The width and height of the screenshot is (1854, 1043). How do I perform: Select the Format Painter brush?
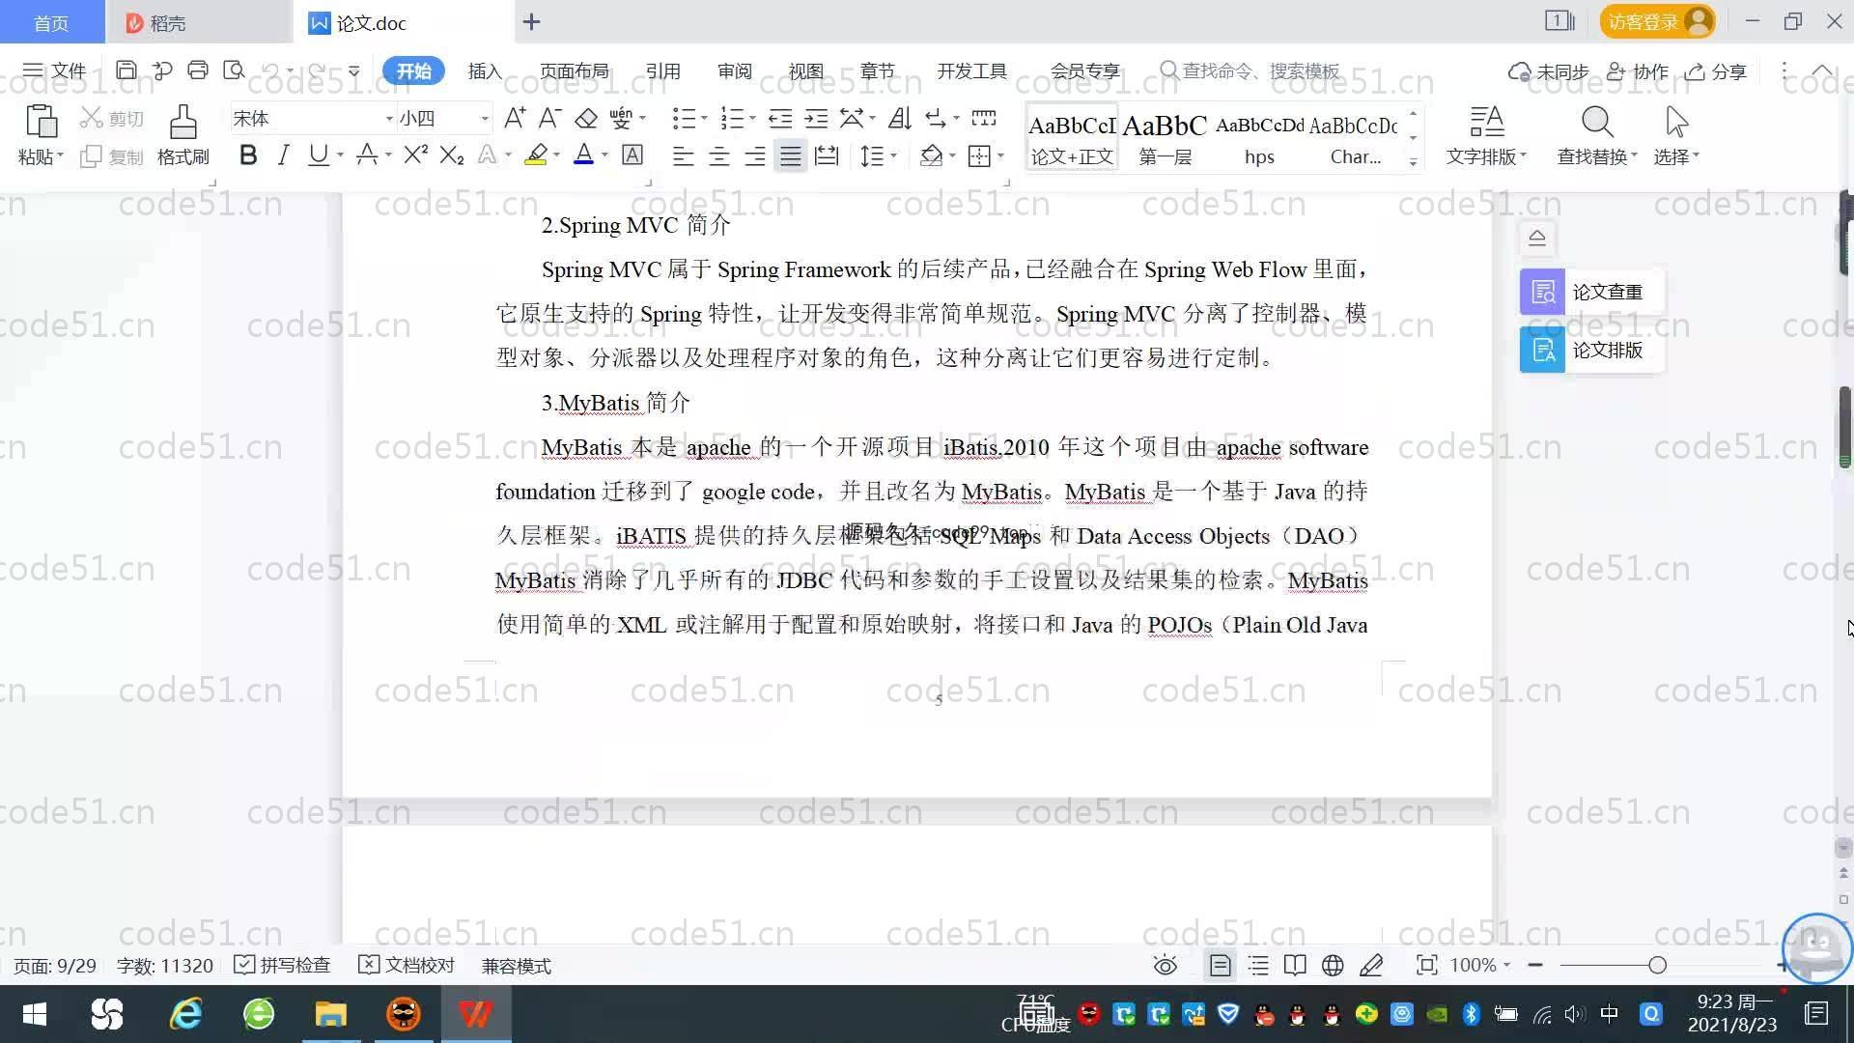tap(183, 123)
